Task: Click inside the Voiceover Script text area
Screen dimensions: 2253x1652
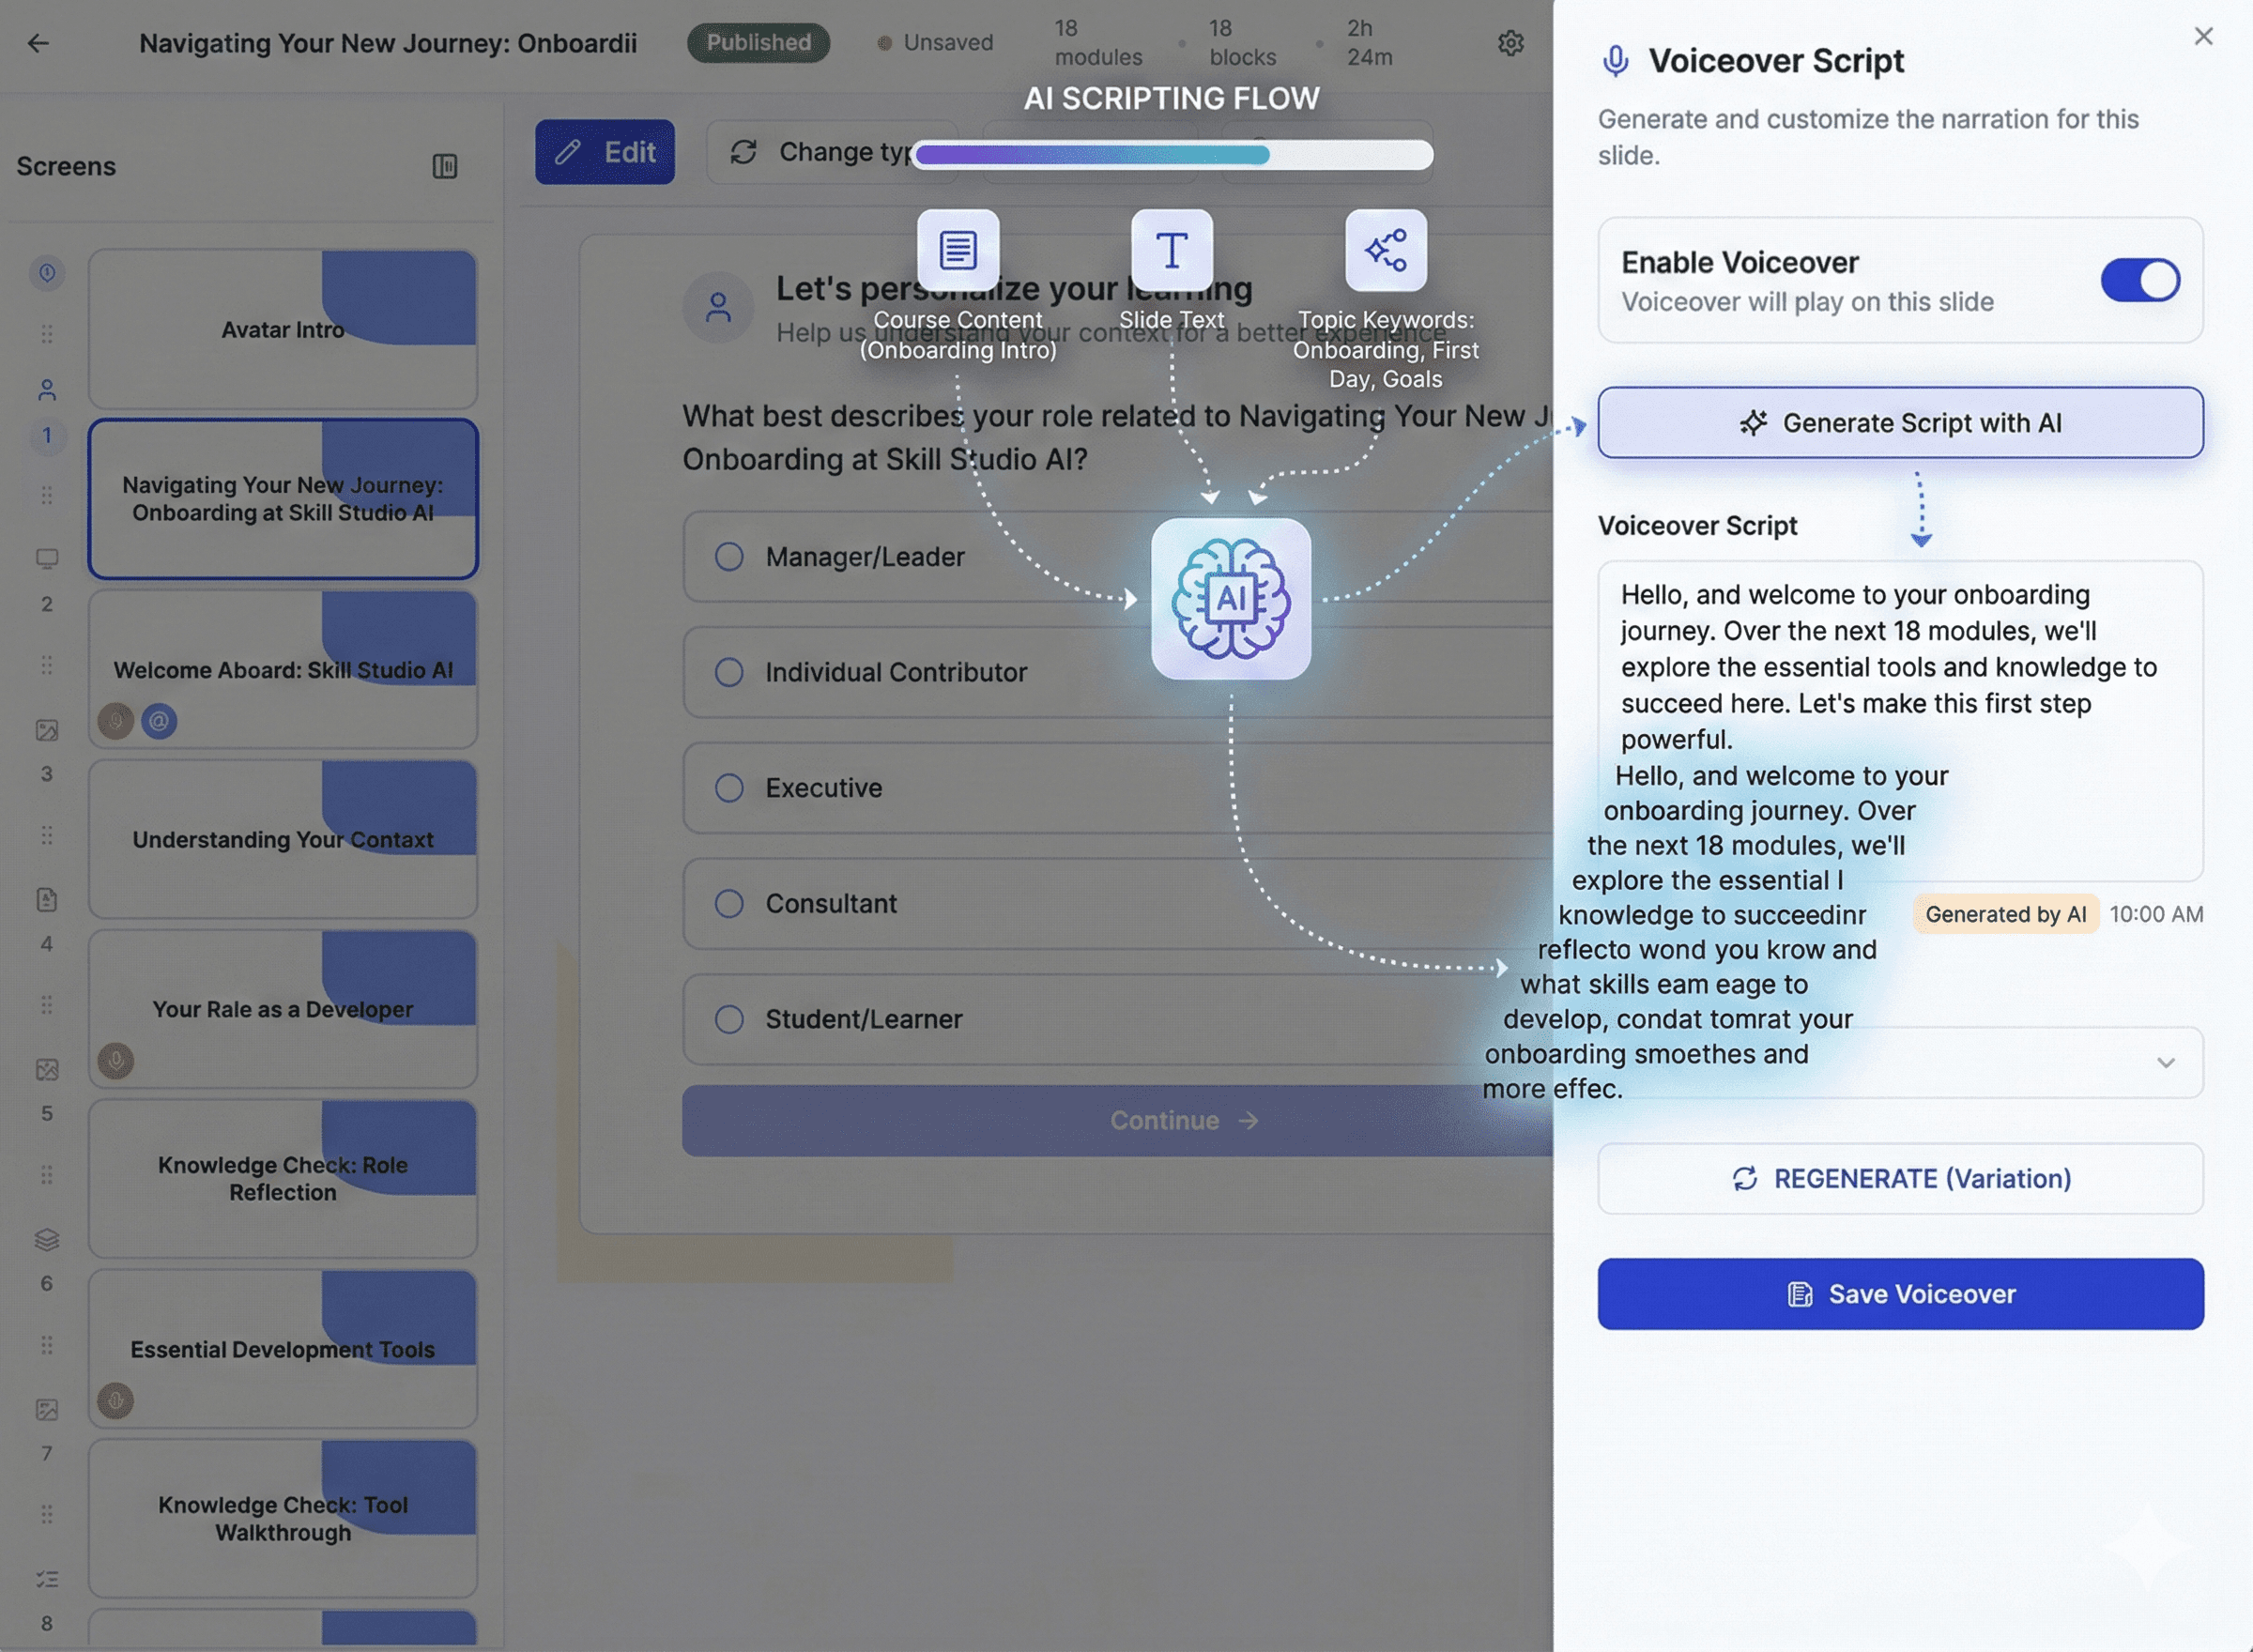Action: pyautogui.click(x=1900, y=721)
